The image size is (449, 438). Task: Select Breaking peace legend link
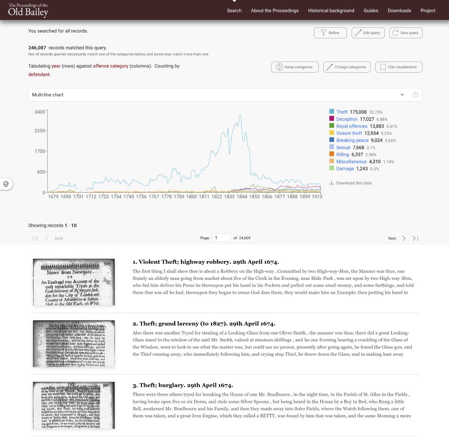[352, 140]
